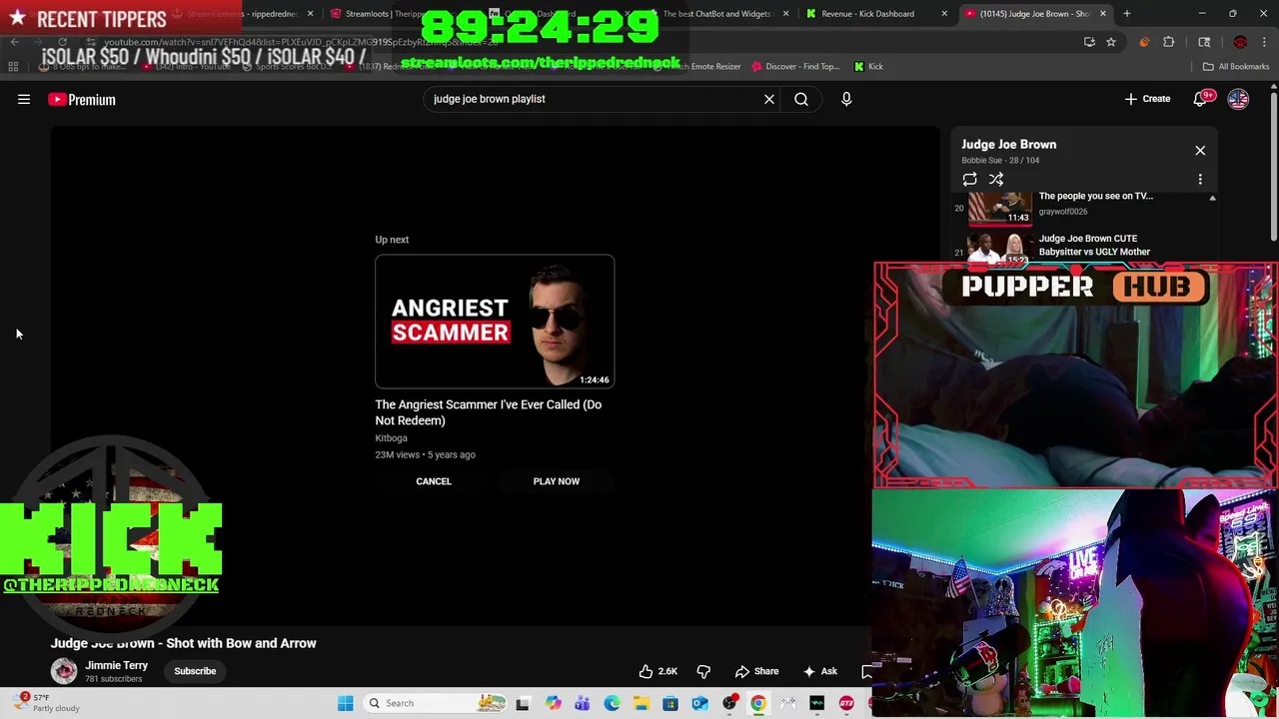
Task: Open the Angriest Scammer thumbnail
Action: (495, 322)
